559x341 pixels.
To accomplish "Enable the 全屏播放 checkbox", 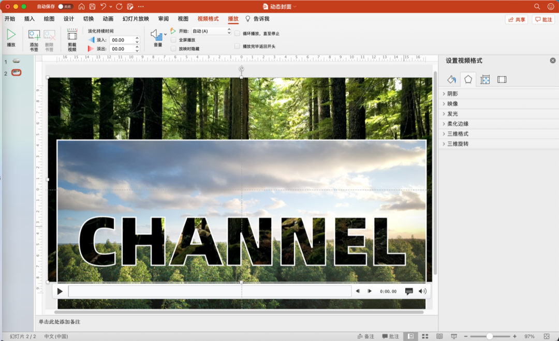I will pyautogui.click(x=173, y=40).
